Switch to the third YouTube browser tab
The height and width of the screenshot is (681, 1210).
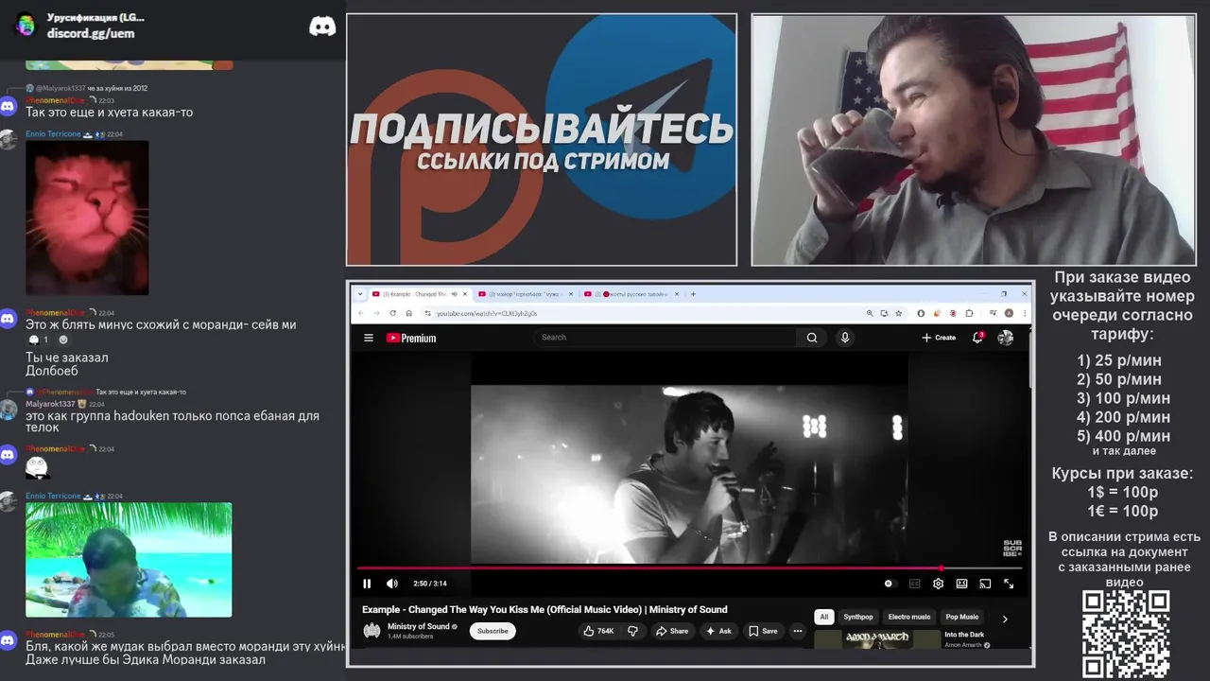tap(631, 294)
